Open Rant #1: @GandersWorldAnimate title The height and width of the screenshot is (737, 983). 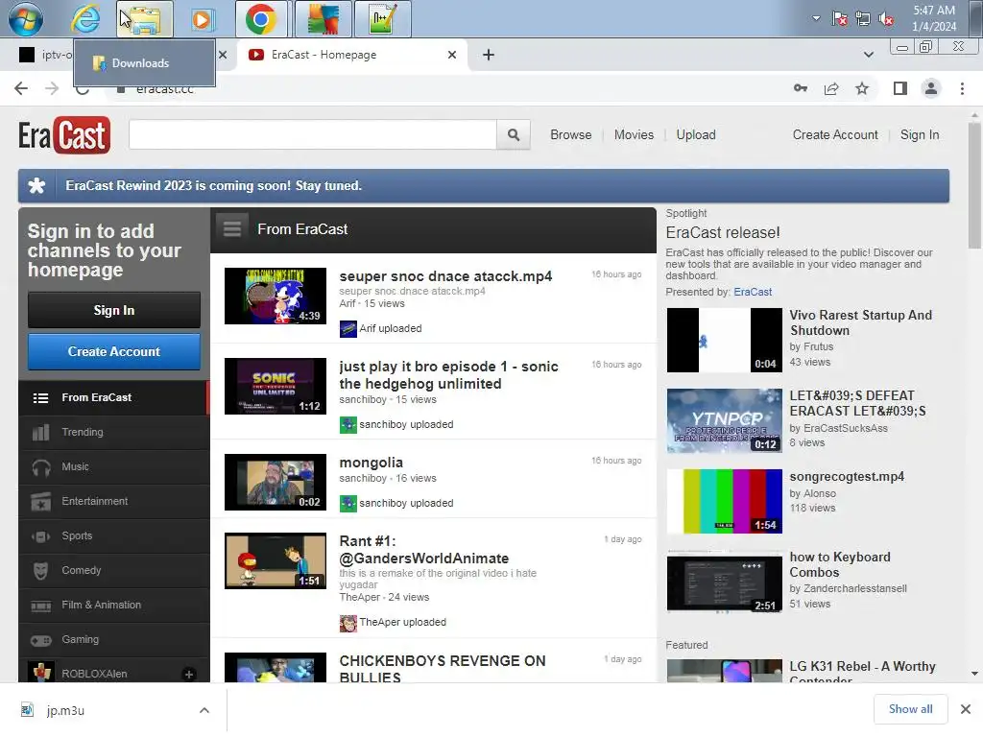[x=423, y=550]
